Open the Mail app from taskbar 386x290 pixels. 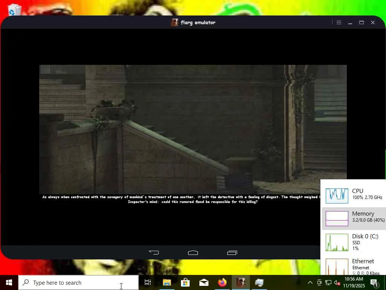pos(204,282)
